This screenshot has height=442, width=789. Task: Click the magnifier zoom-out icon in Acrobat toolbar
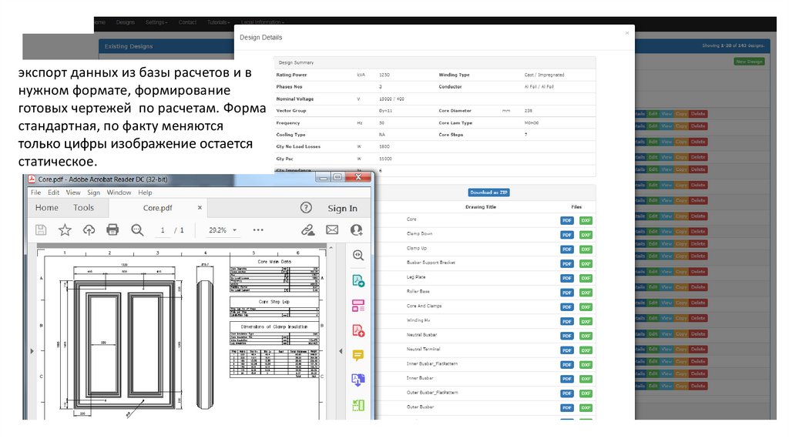tap(137, 229)
